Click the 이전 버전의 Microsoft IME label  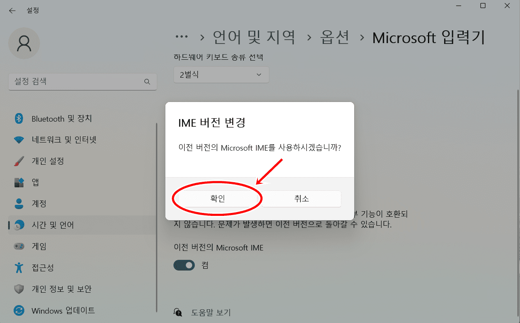[219, 247]
